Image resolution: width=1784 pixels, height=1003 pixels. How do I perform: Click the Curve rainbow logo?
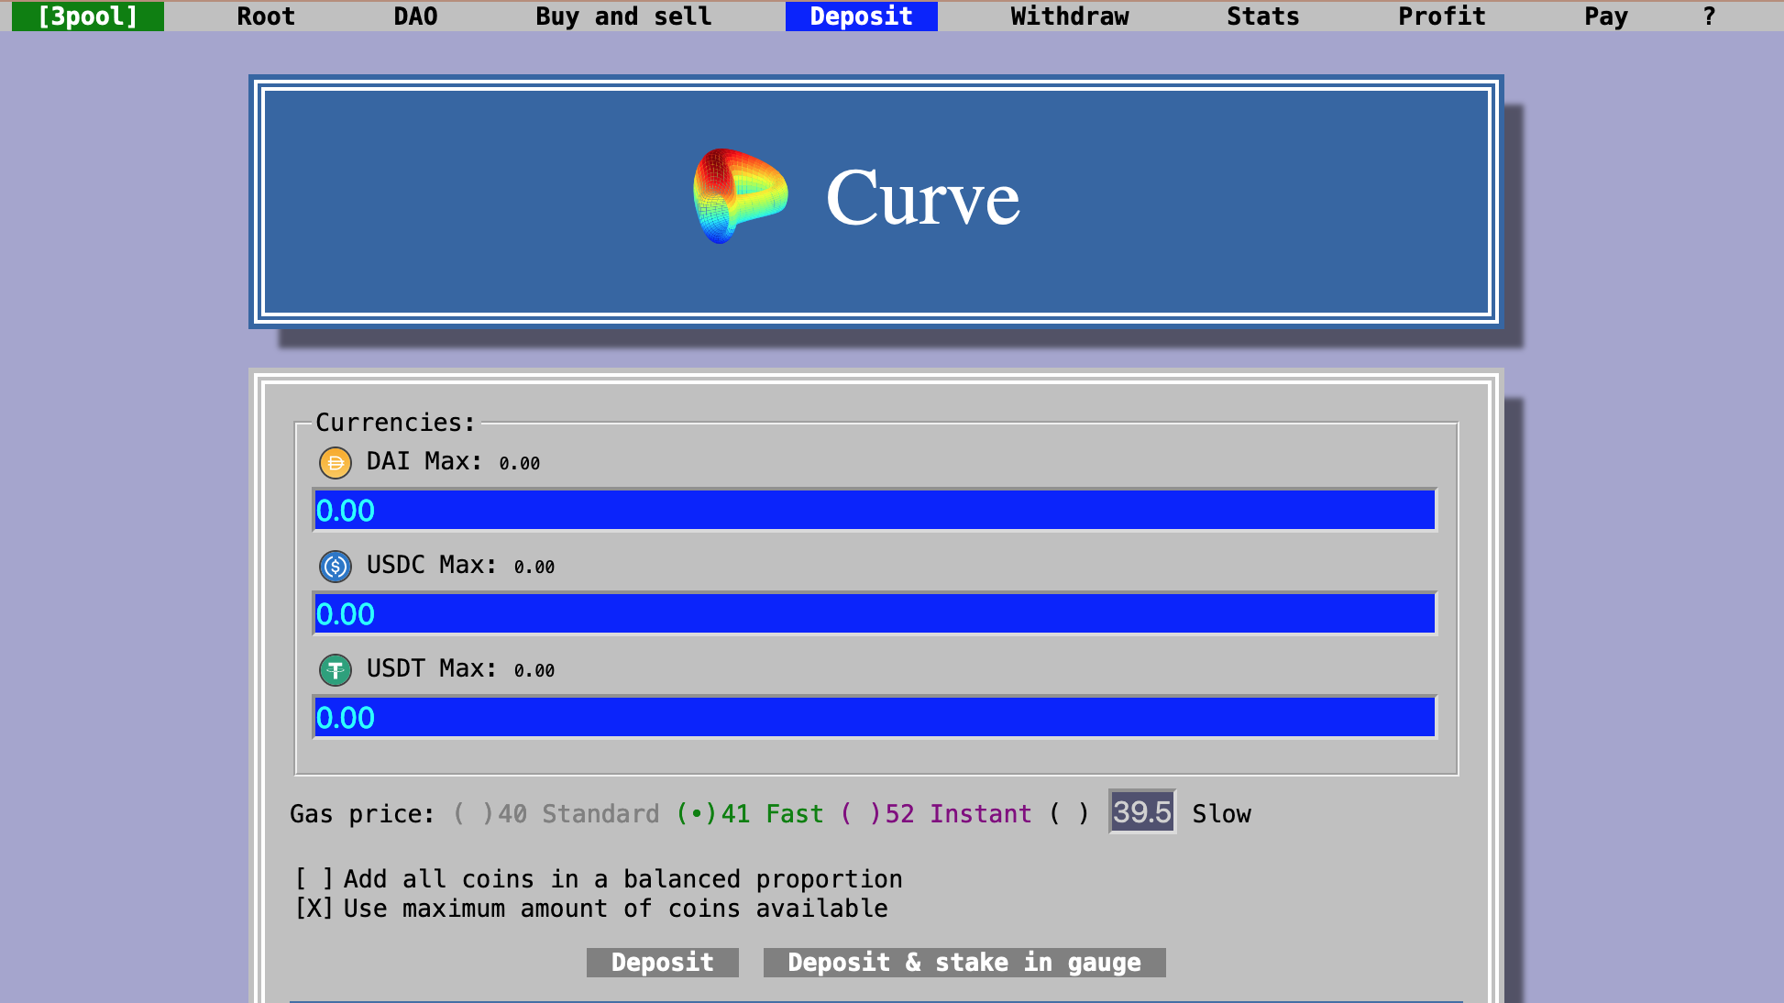740,196
